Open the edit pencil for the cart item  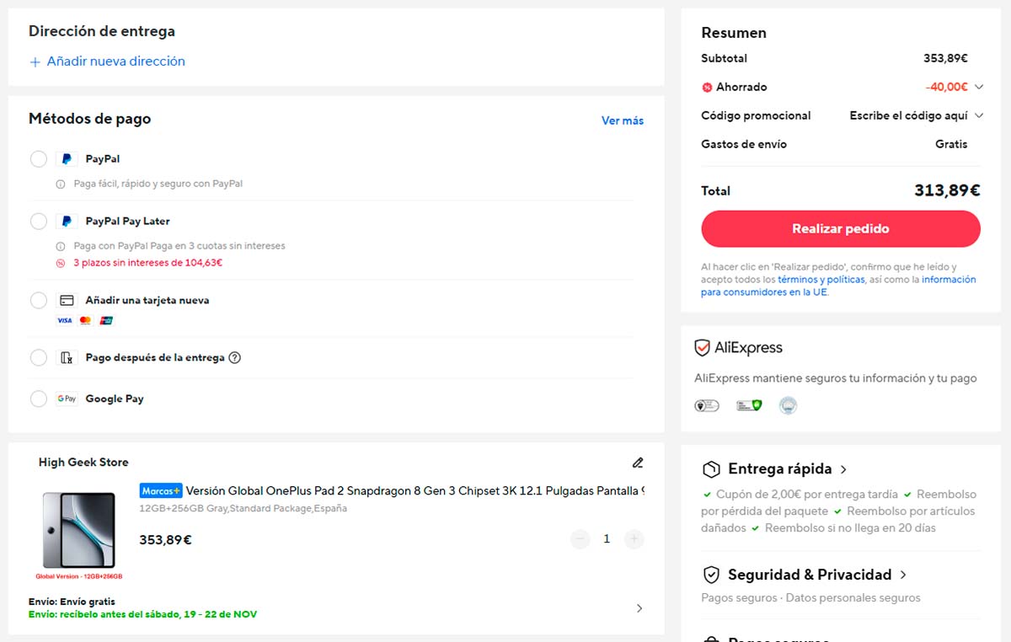[638, 463]
